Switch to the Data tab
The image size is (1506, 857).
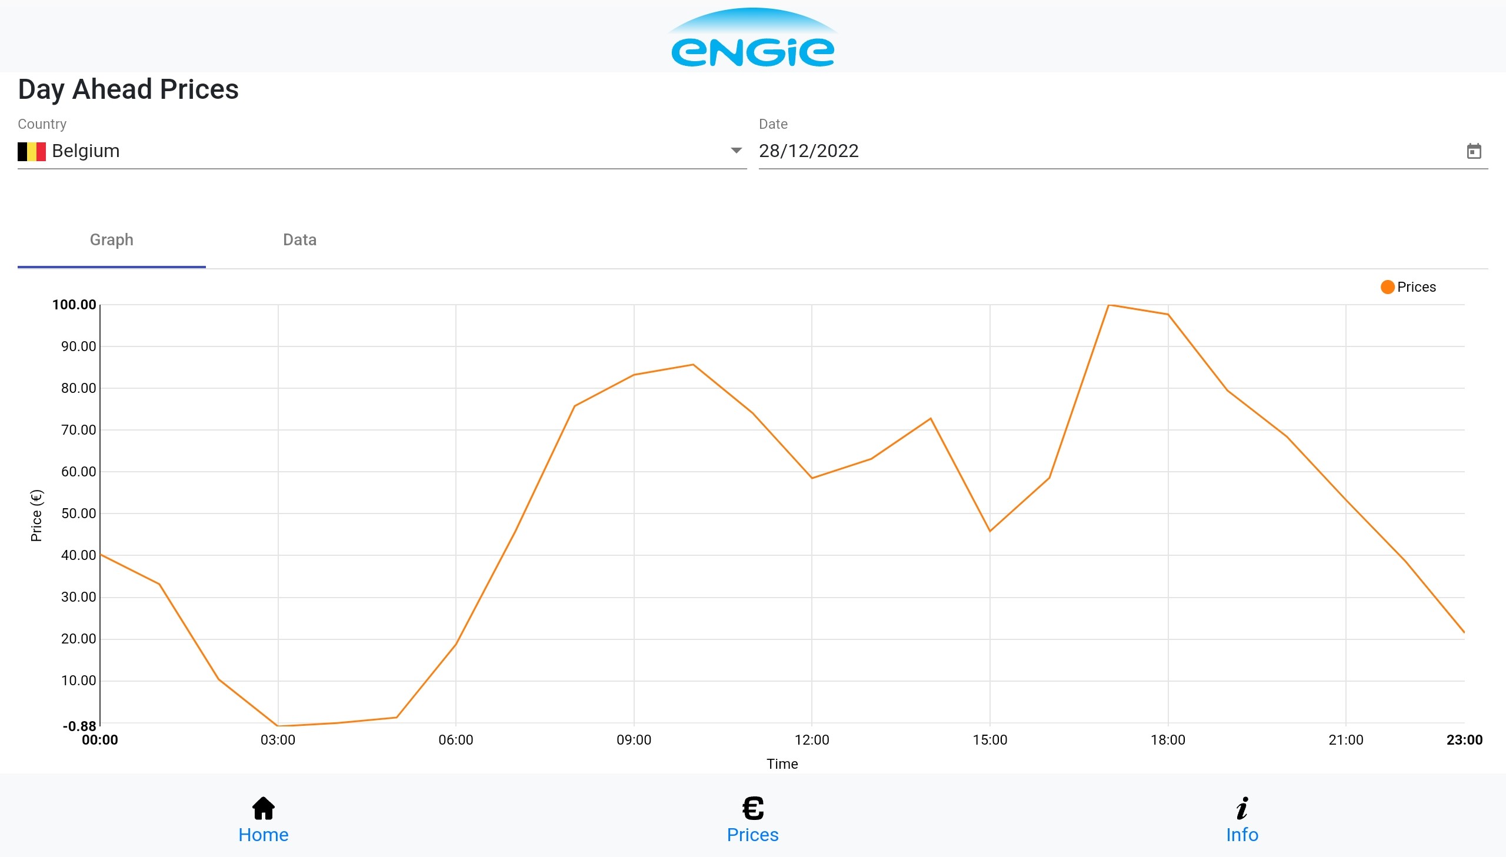coord(299,240)
